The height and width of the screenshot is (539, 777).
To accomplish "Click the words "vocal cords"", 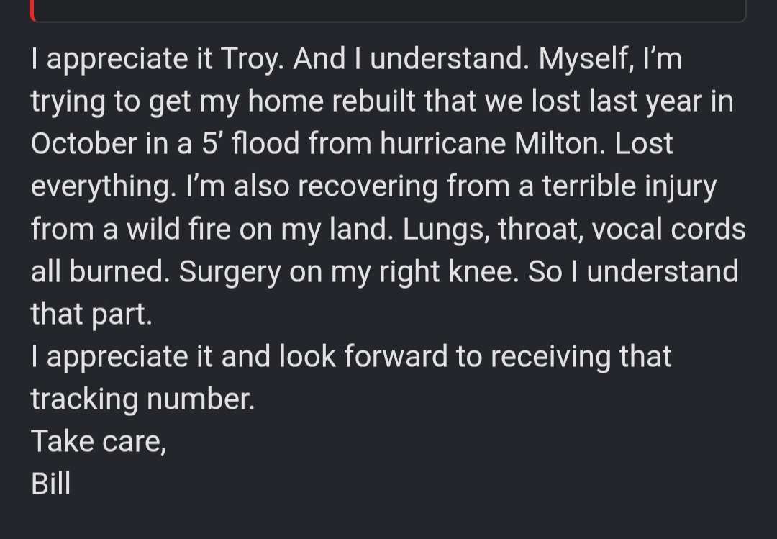I will (668, 229).
